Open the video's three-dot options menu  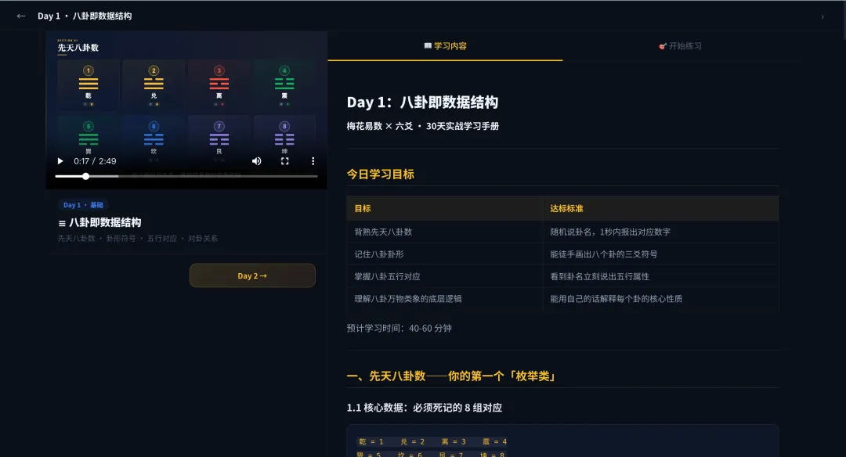(313, 161)
